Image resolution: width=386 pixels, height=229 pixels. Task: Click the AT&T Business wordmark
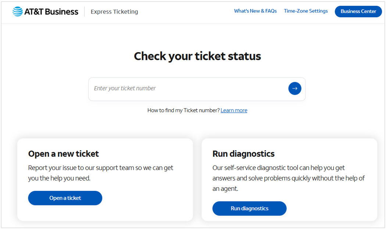(51, 11)
